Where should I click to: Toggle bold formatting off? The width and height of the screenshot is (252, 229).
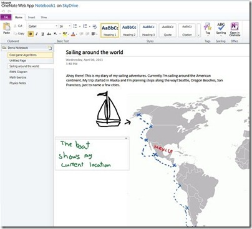[x=31, y=34]
